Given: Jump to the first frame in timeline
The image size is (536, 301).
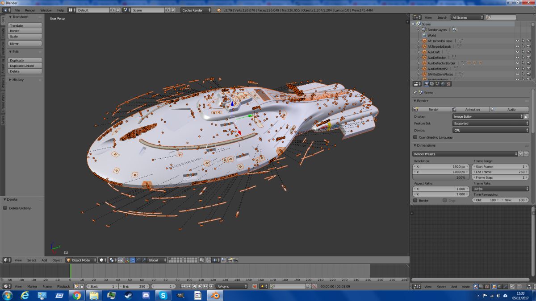Looking at the screenshot, I should 184,286.
